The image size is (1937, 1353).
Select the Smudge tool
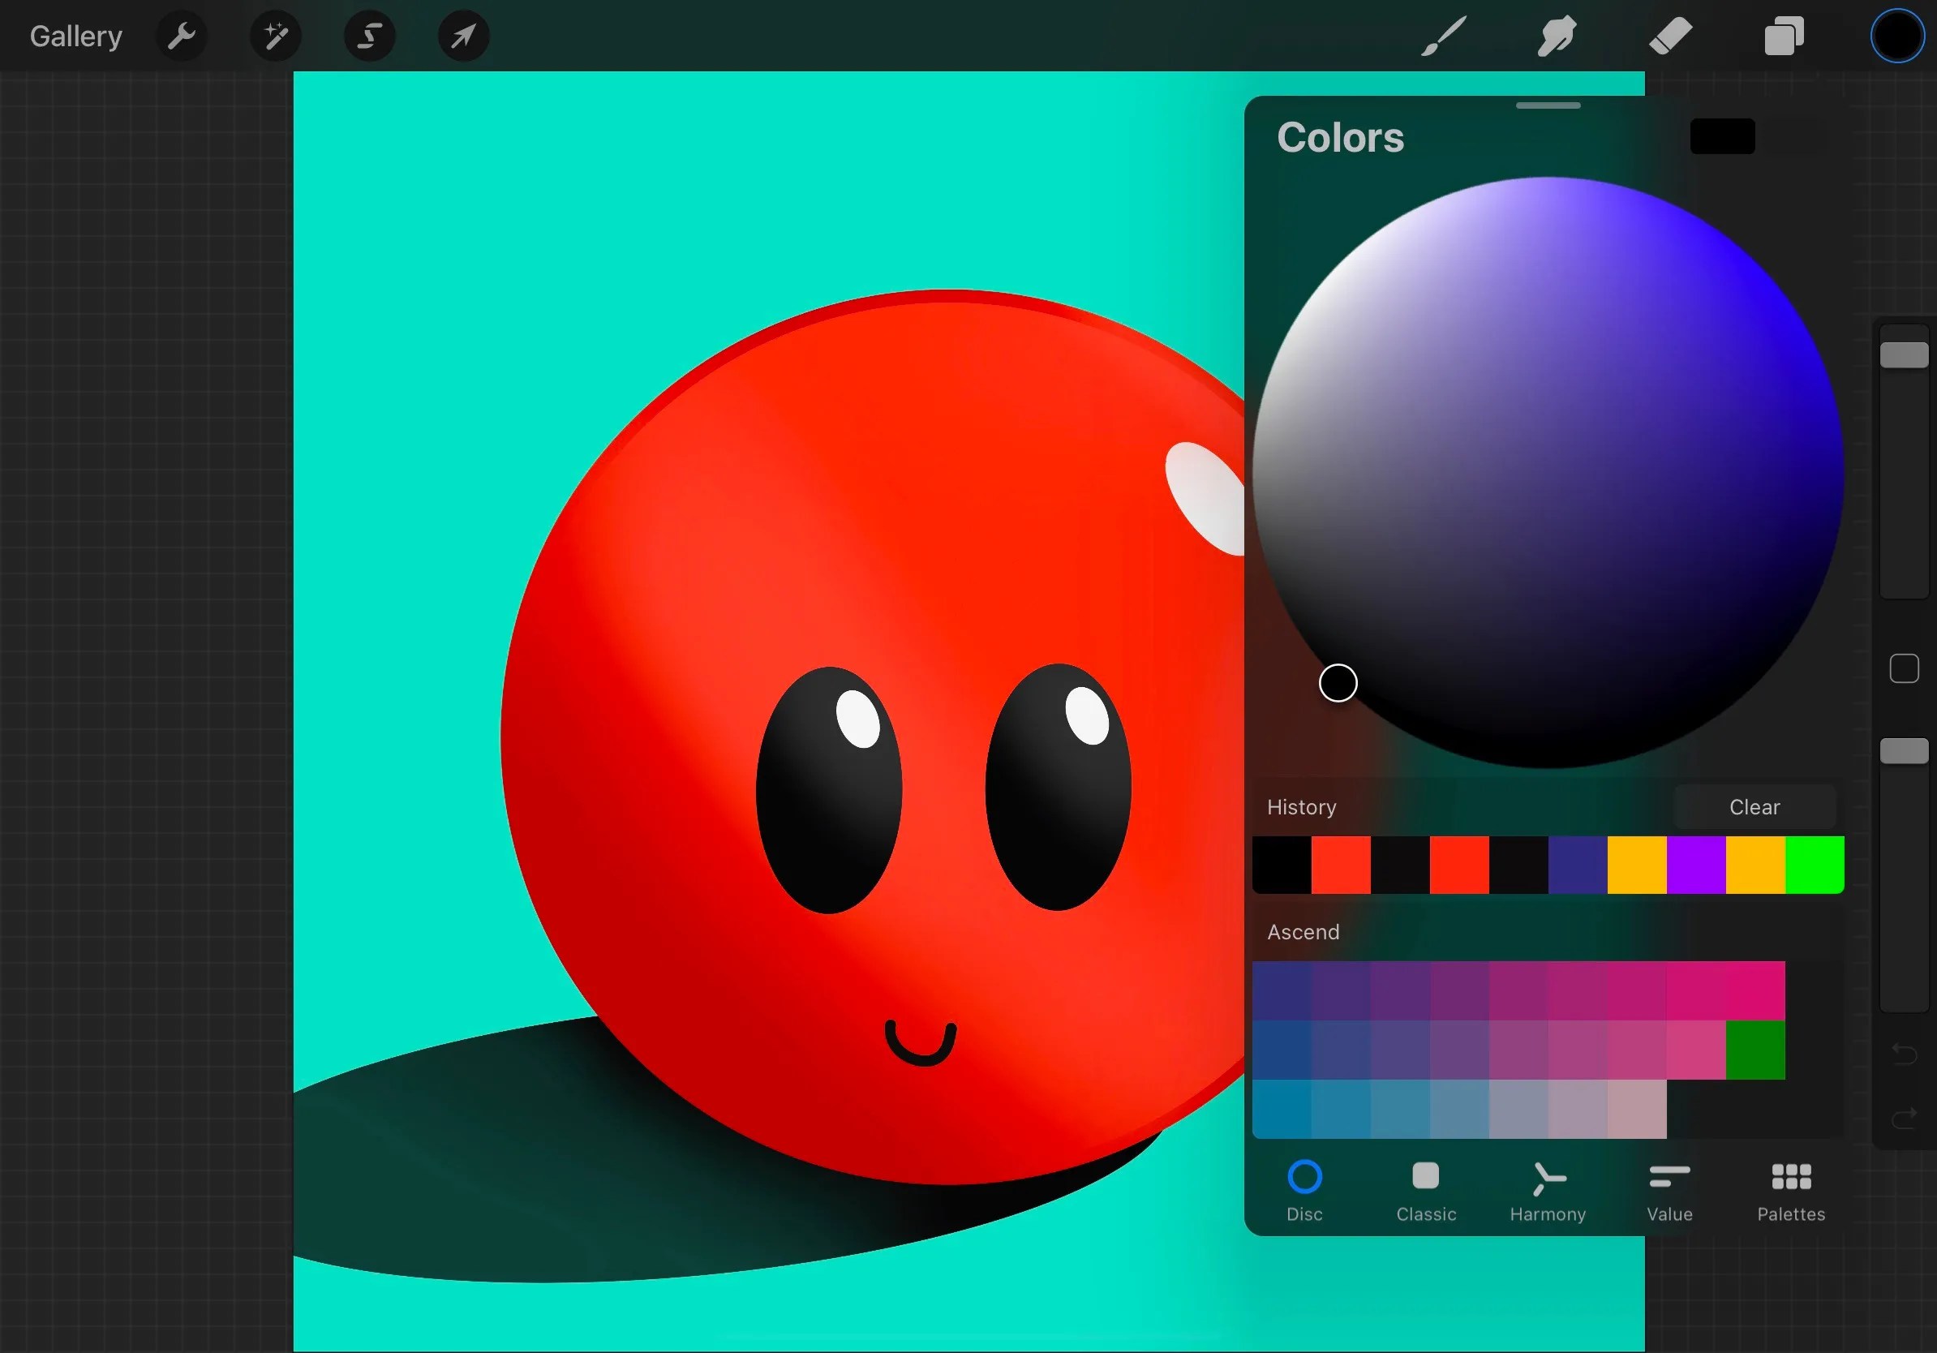point(1556,36)
